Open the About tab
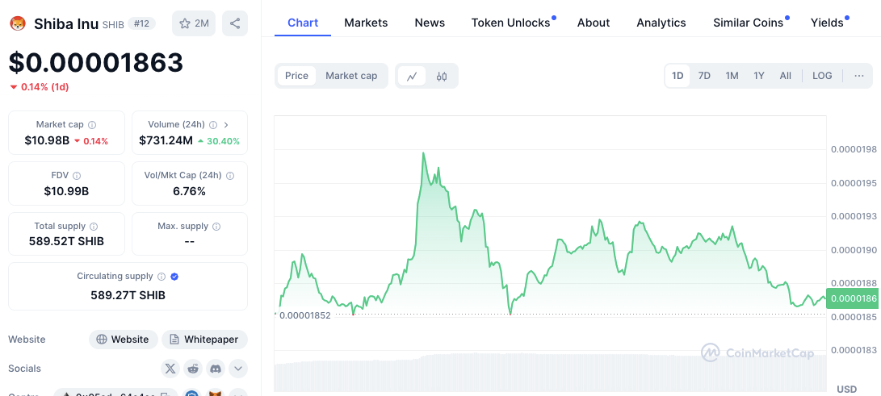Viewport: 881px width, 396px height. [594, 23]
